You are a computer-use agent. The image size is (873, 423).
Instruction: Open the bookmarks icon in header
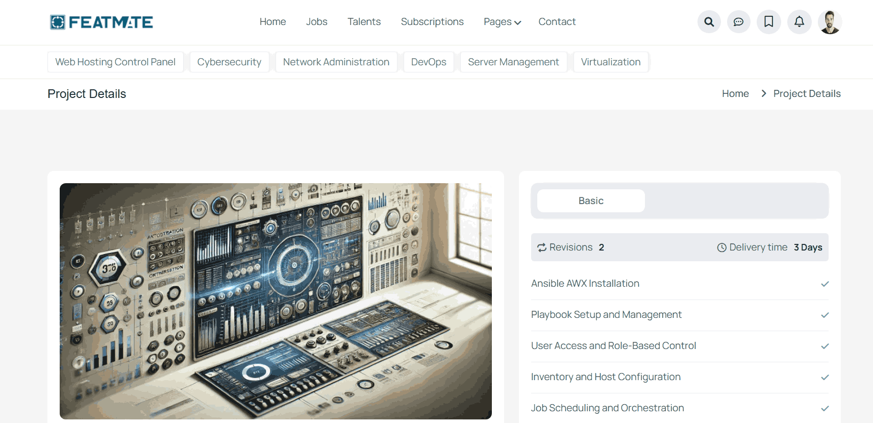click(768, 22)
